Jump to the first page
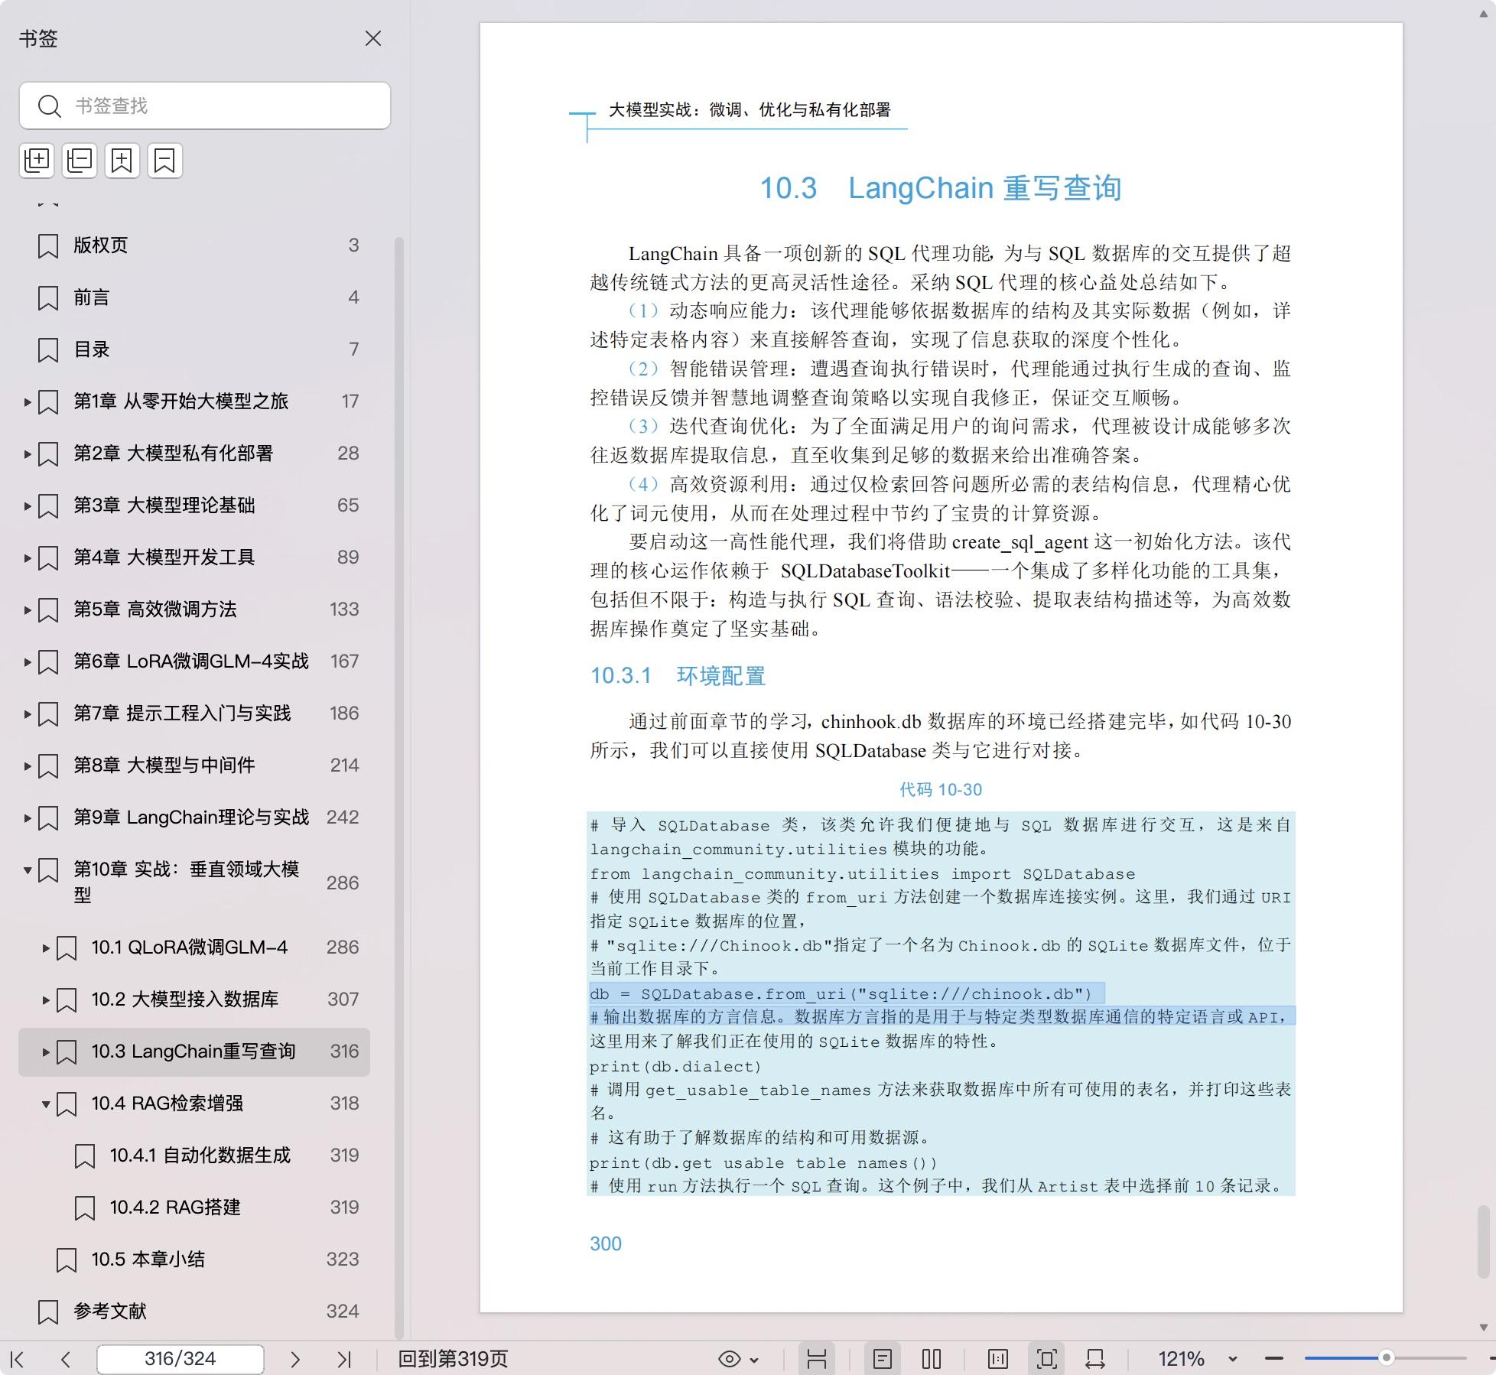The width and height of the screenshot is (1496, 1375). [18, 1359]
